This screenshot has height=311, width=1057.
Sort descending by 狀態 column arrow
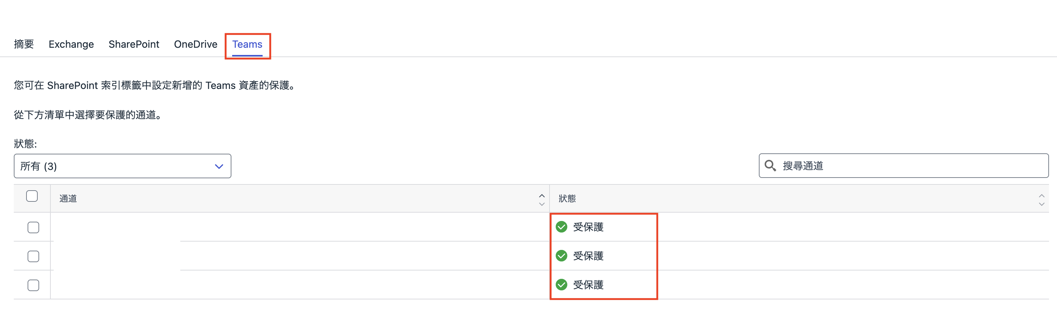1041,204
